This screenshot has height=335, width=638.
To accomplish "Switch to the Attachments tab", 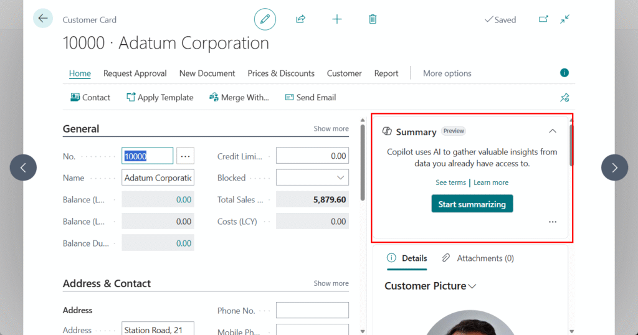I will [478, 258].
